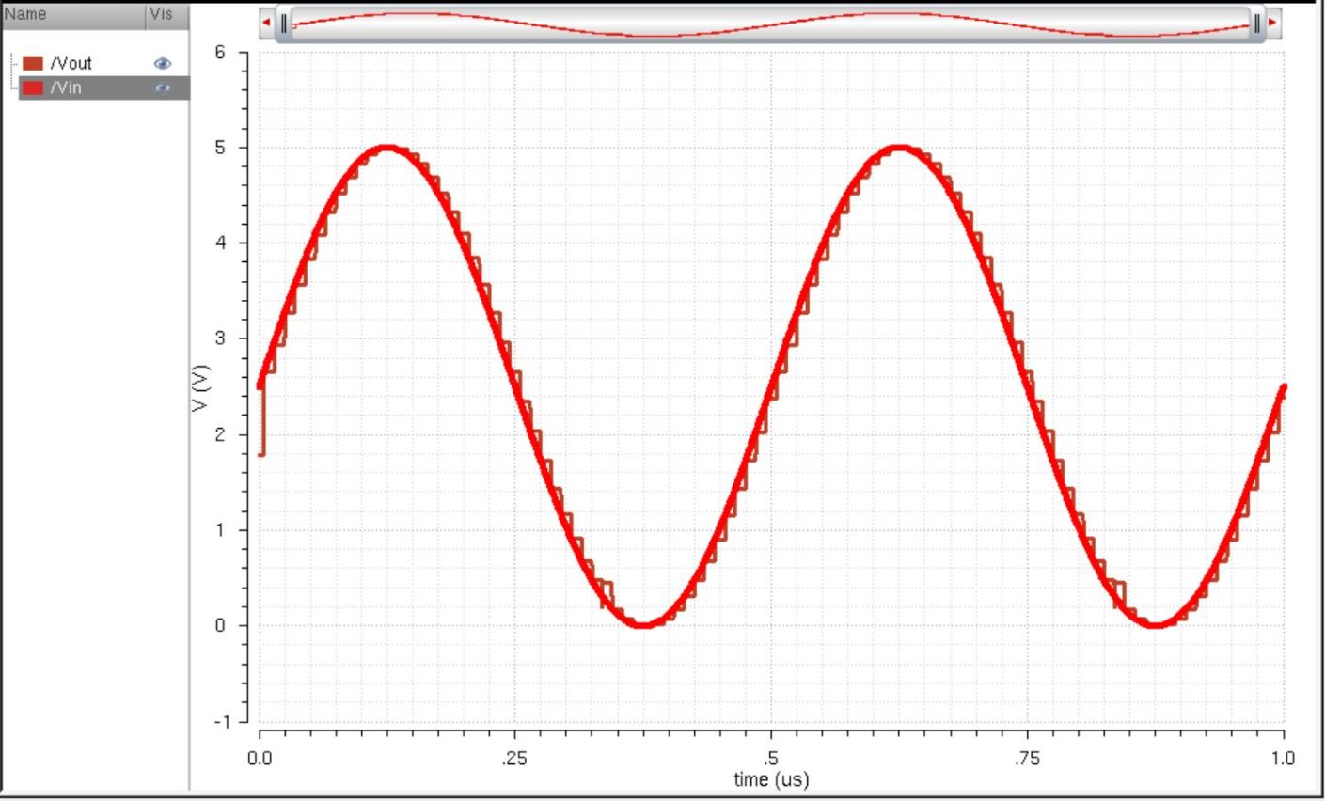Toggle visibility eye for /Vin trace
The height and width of the screenshot is (801, 1325).
(163, 87)
